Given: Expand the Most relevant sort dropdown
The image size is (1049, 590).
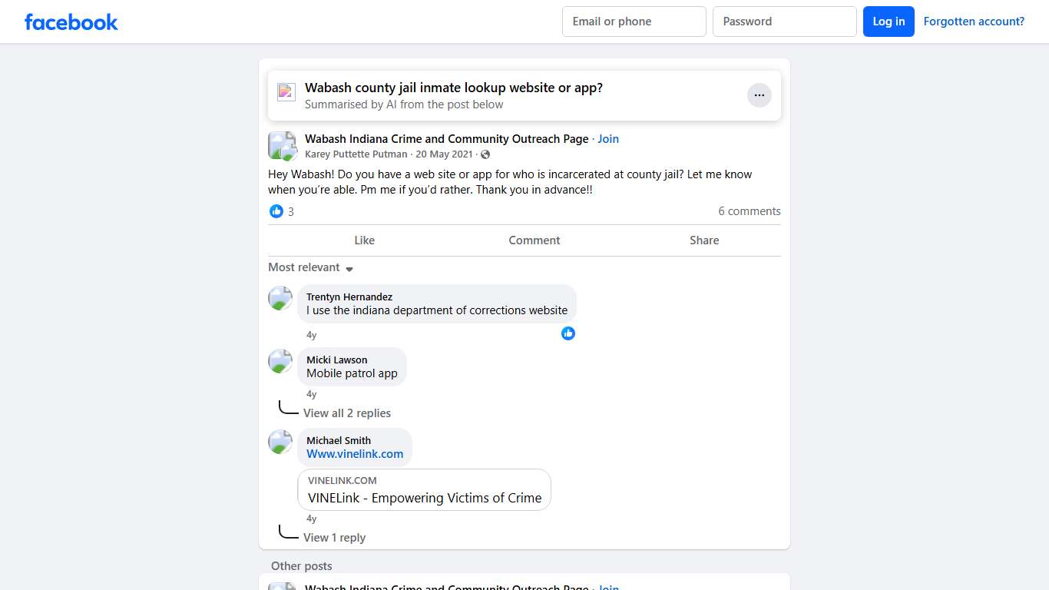Looking at the screenshot, I should point(310,267).
